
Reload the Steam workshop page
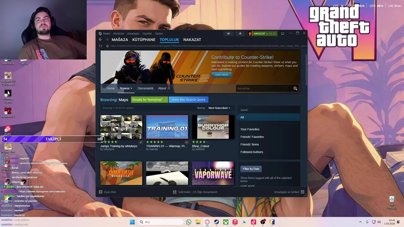tap(101, 46)
